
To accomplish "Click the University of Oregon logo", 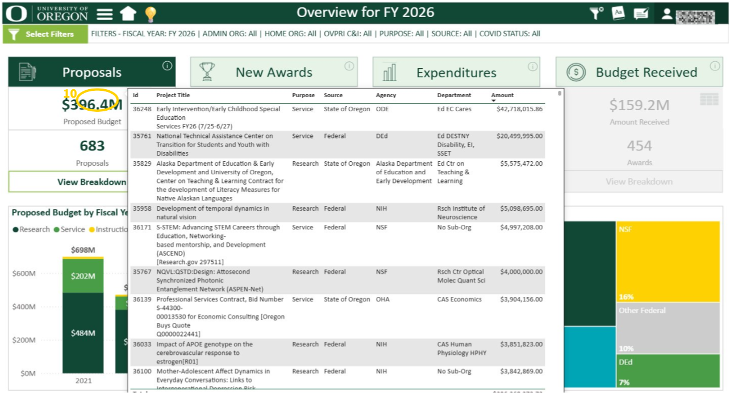I will click(x=48, y=13).
